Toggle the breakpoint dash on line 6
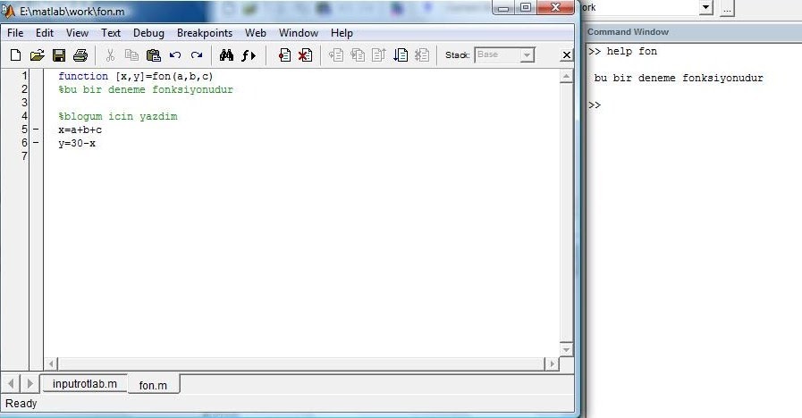 pyautogui.click(x=35, y=143)
